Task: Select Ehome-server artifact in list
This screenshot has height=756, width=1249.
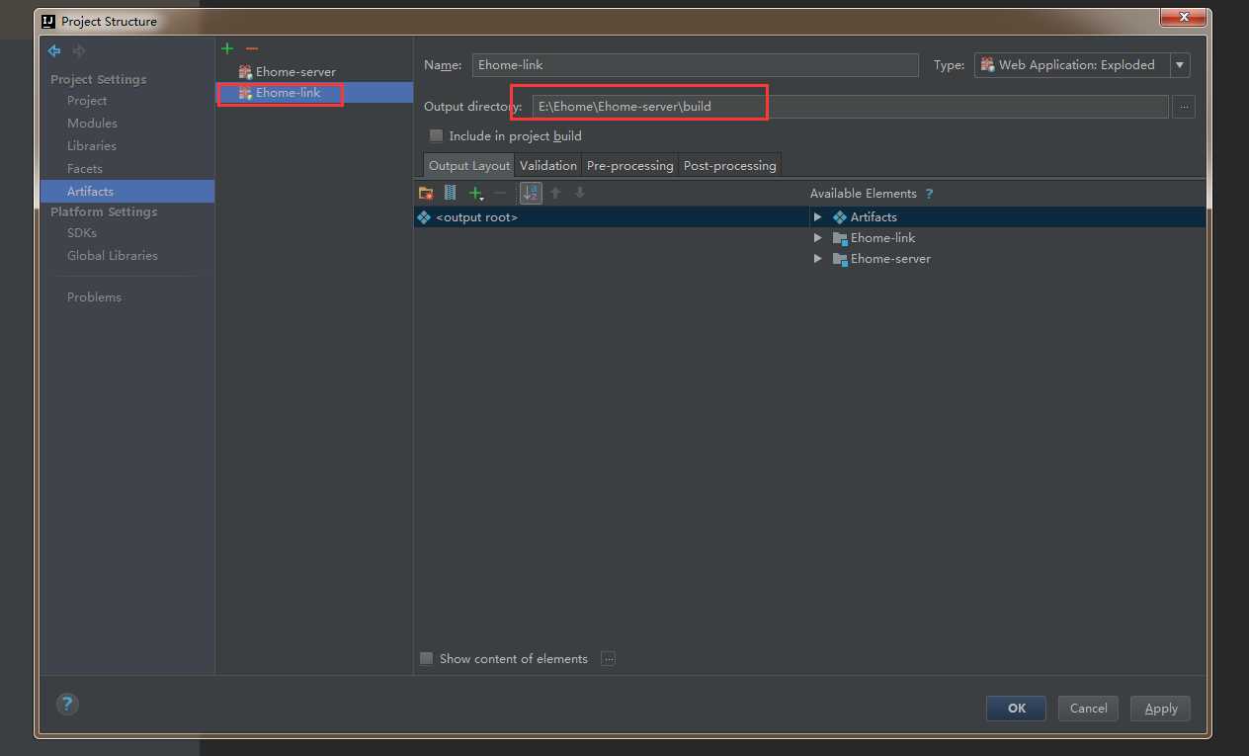Action: [314, 72]
